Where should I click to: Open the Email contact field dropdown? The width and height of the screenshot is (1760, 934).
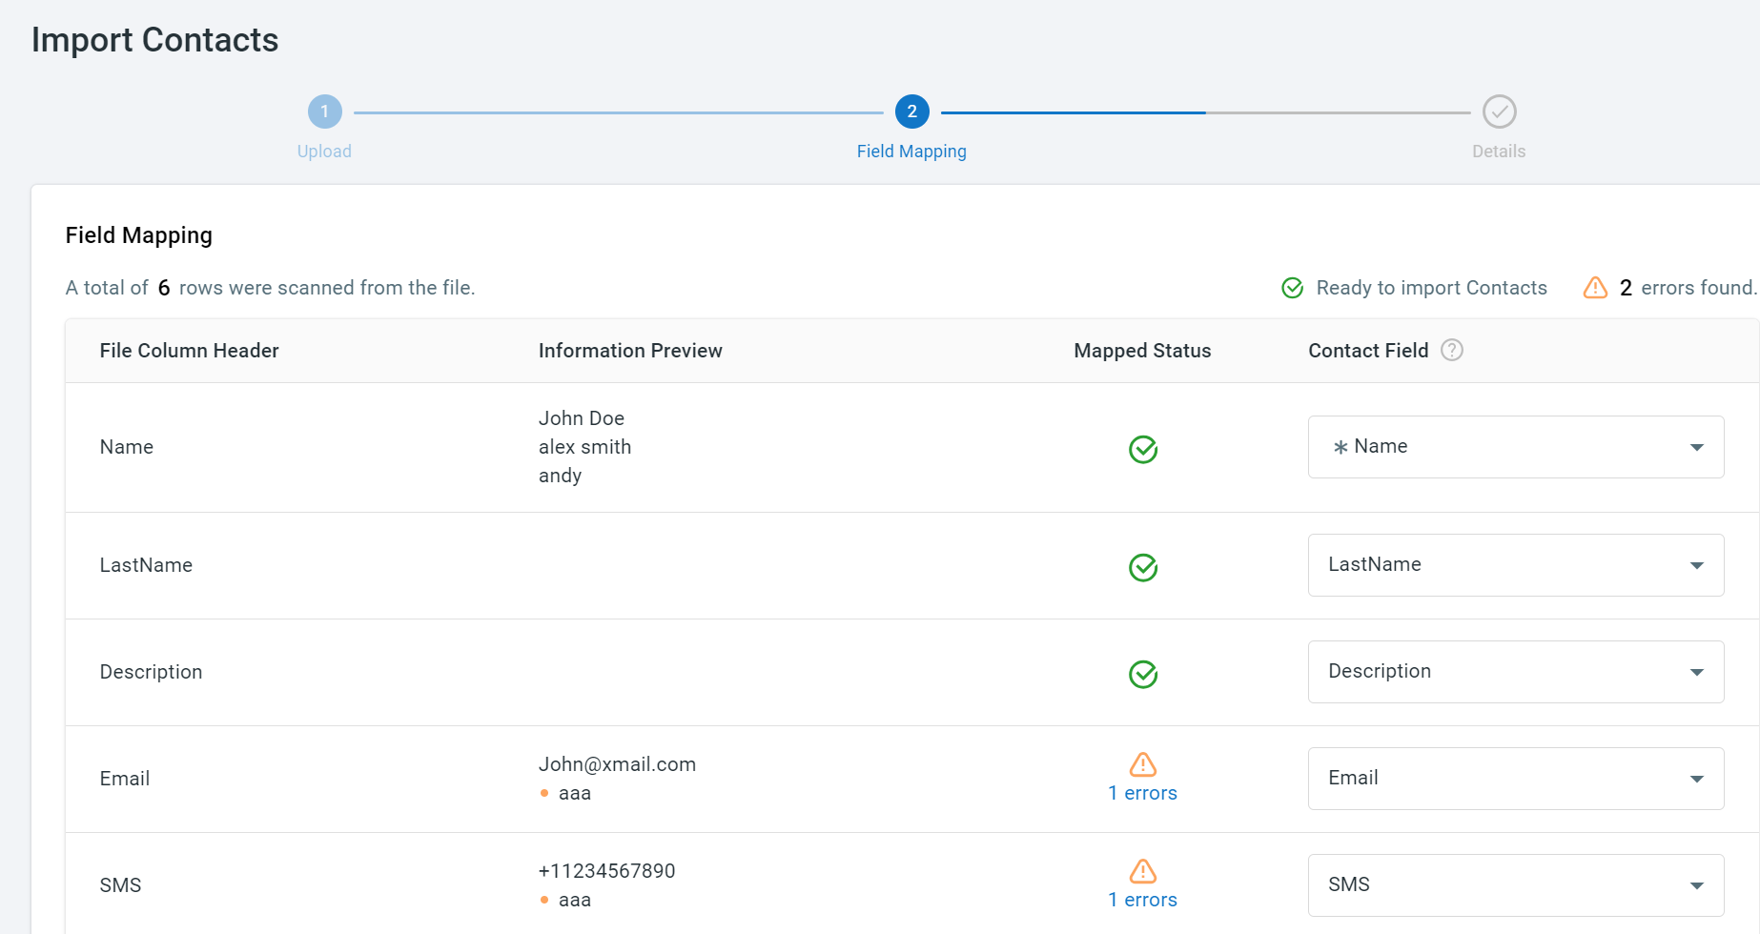pyautogui.click(x=1515, y=779)
